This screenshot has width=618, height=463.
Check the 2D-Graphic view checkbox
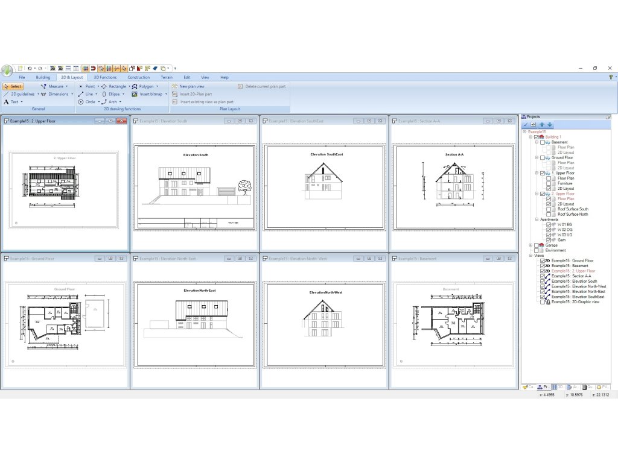coord(541,301)
